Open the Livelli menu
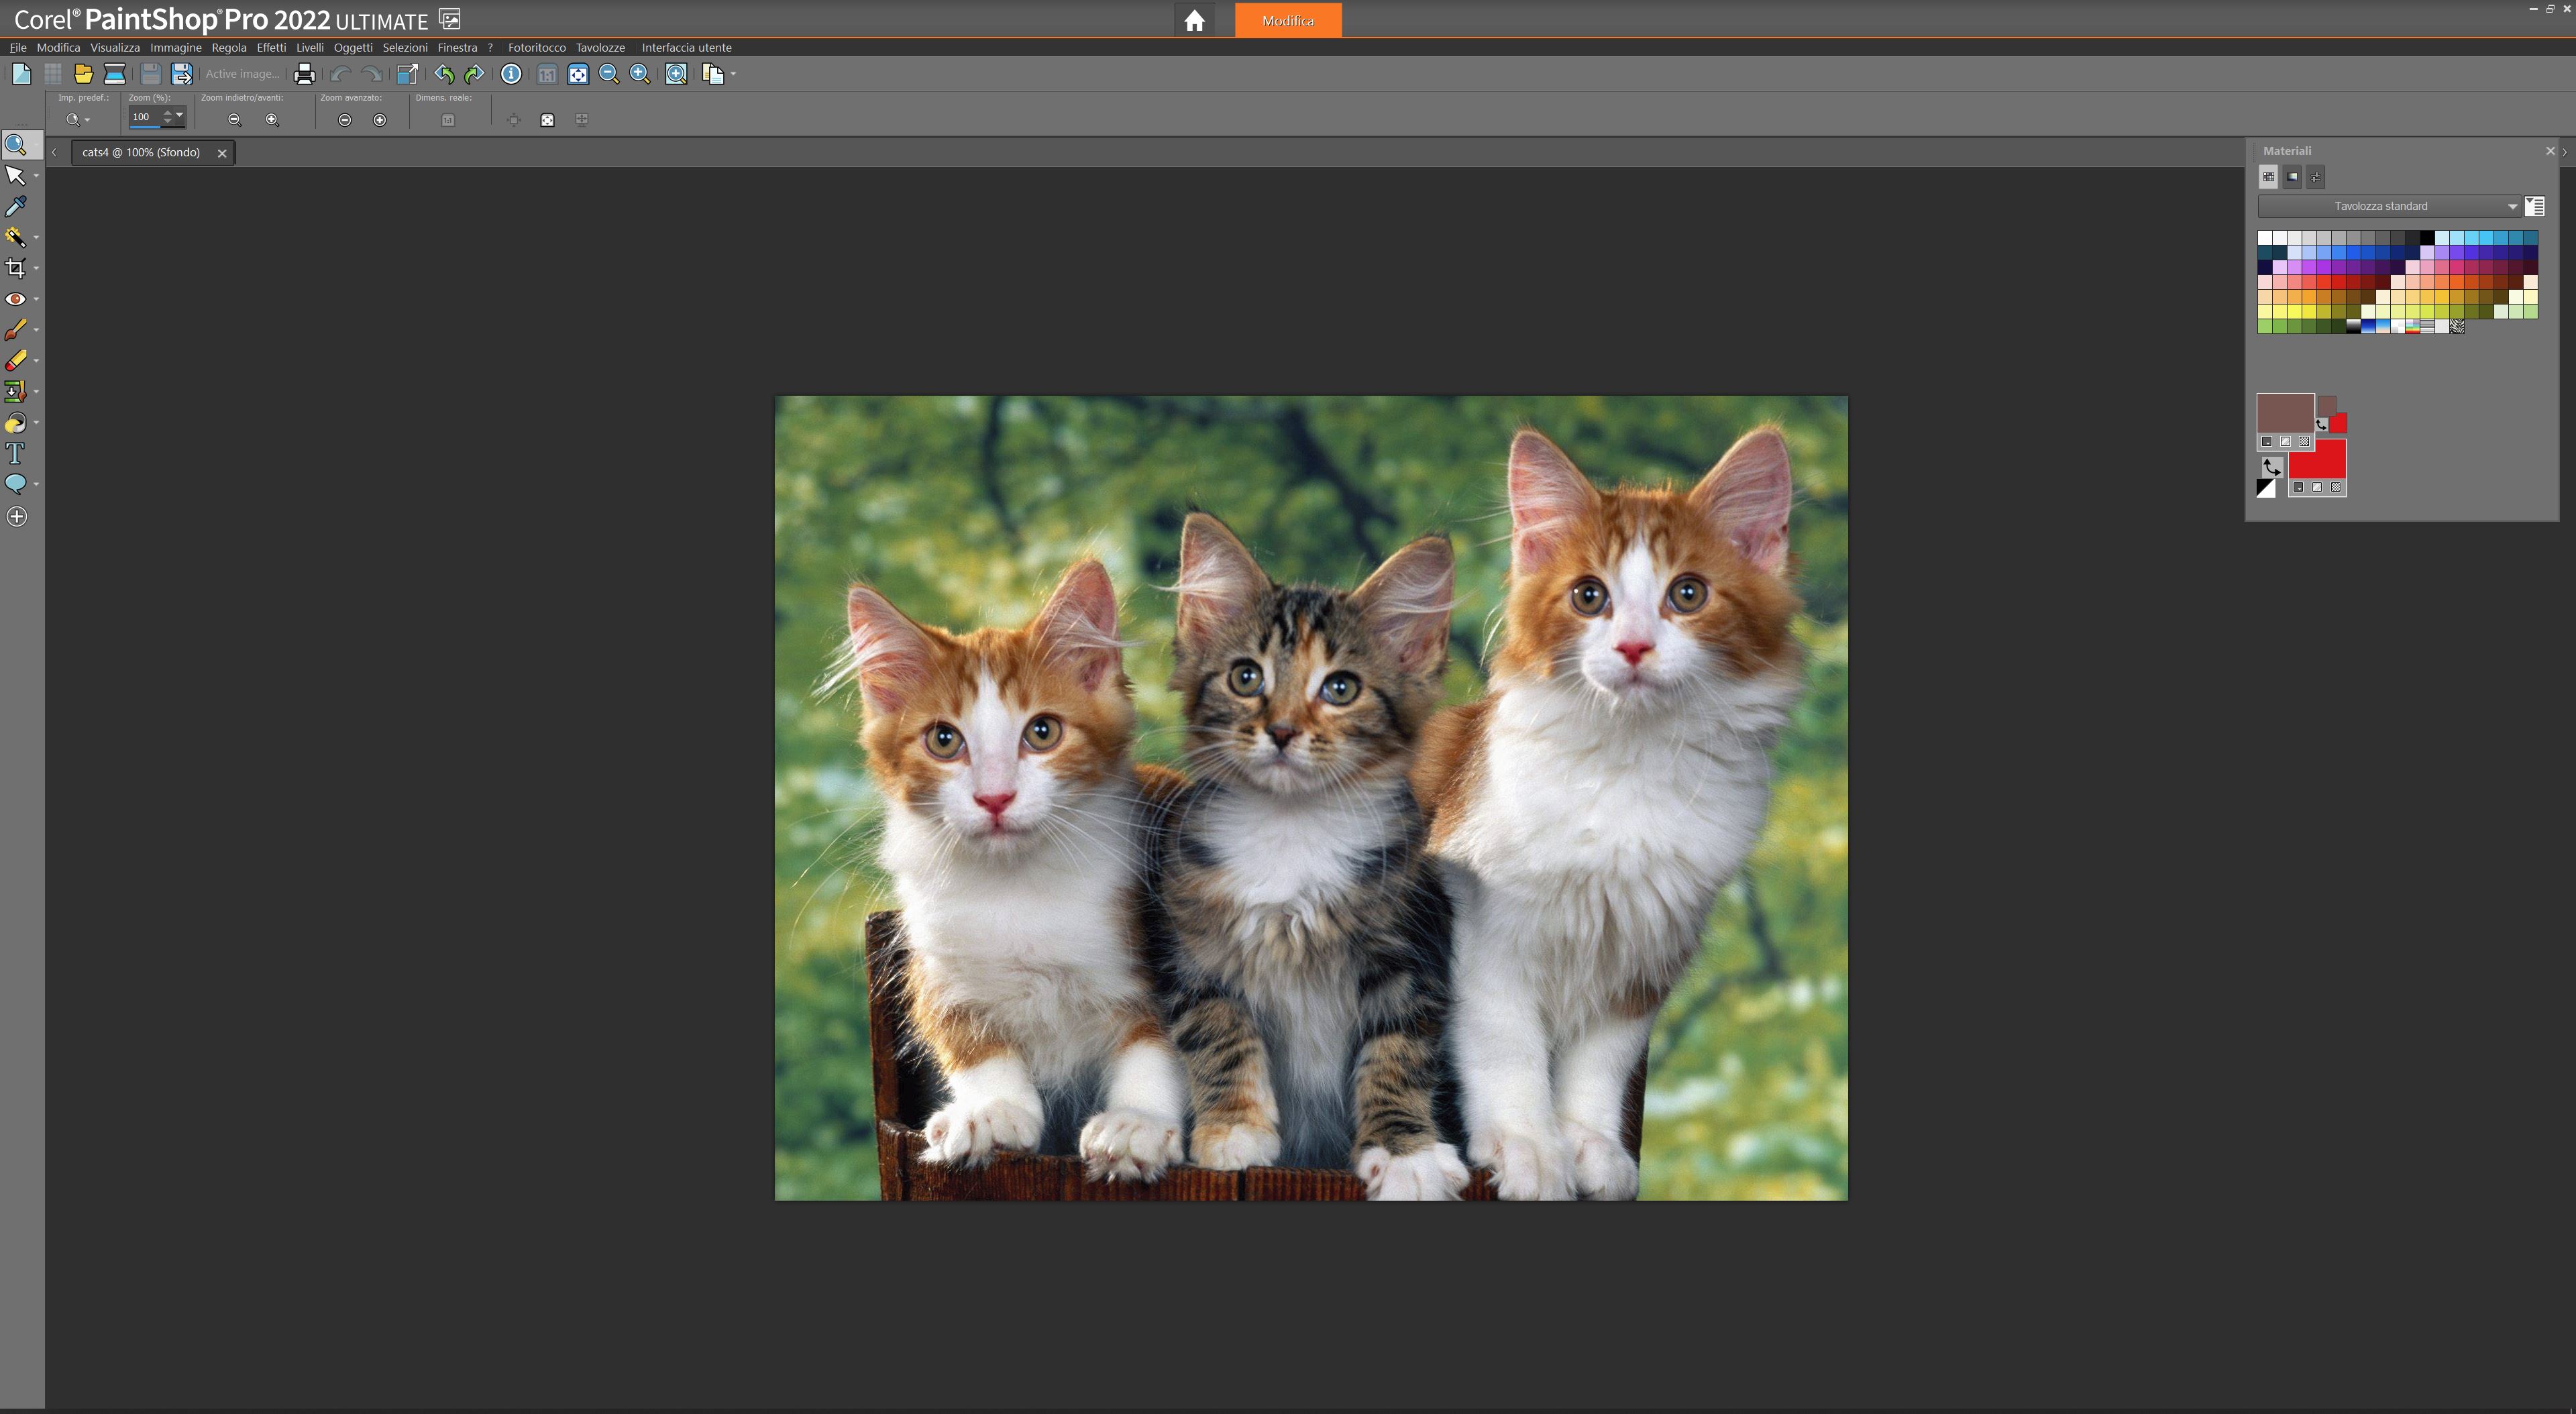The image size is (2576, 1414). point(310,47)
